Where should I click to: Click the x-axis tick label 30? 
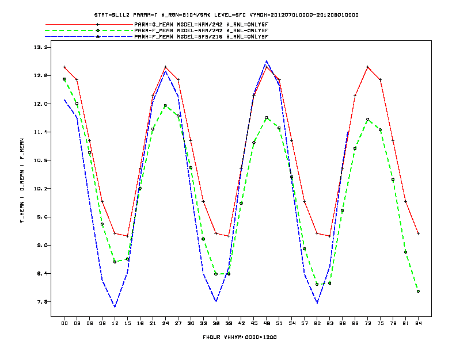pos(191,323)
